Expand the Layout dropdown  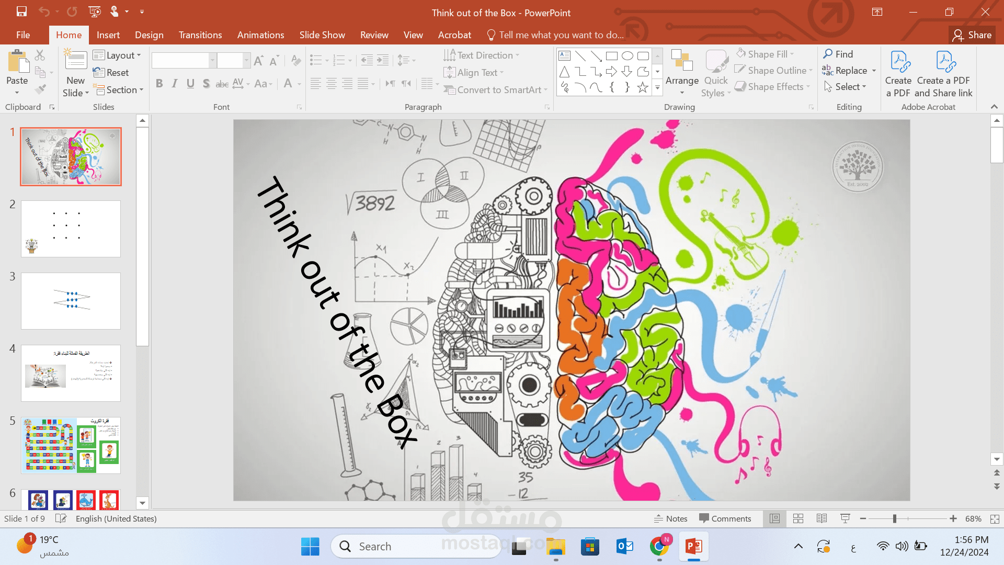[118, 55]
